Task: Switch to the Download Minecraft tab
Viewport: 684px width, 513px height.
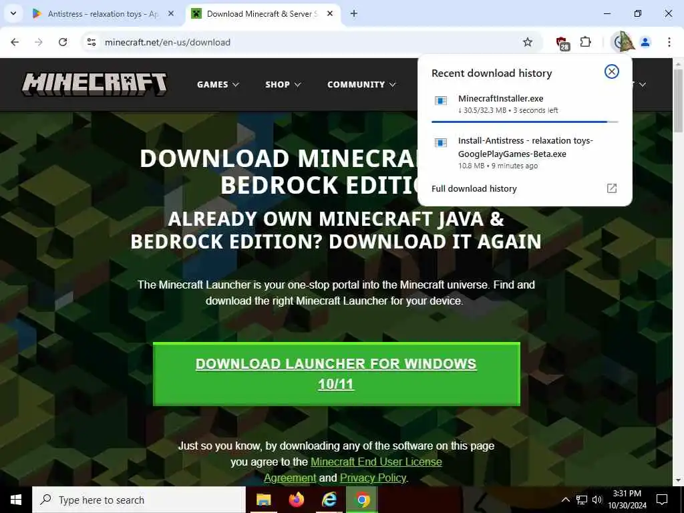Action: pyautogui.click(x=262, y=13)
